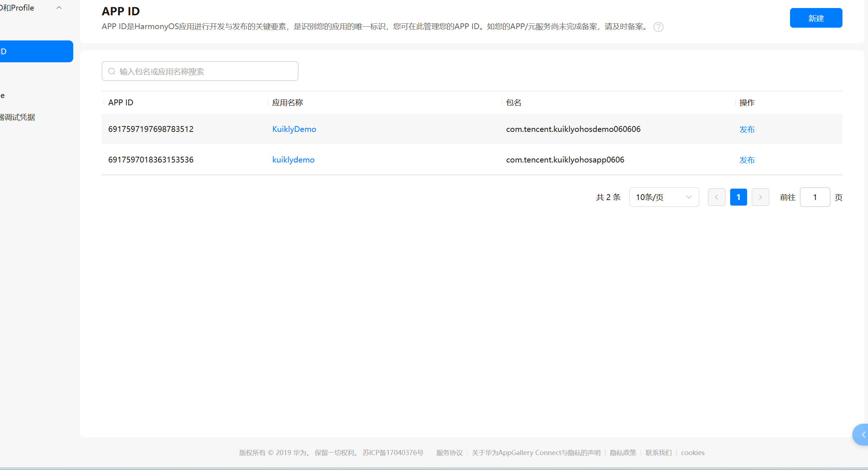This screenshot has width=868, height=470.
Task: Click the package name search input field
Action: 200,71
